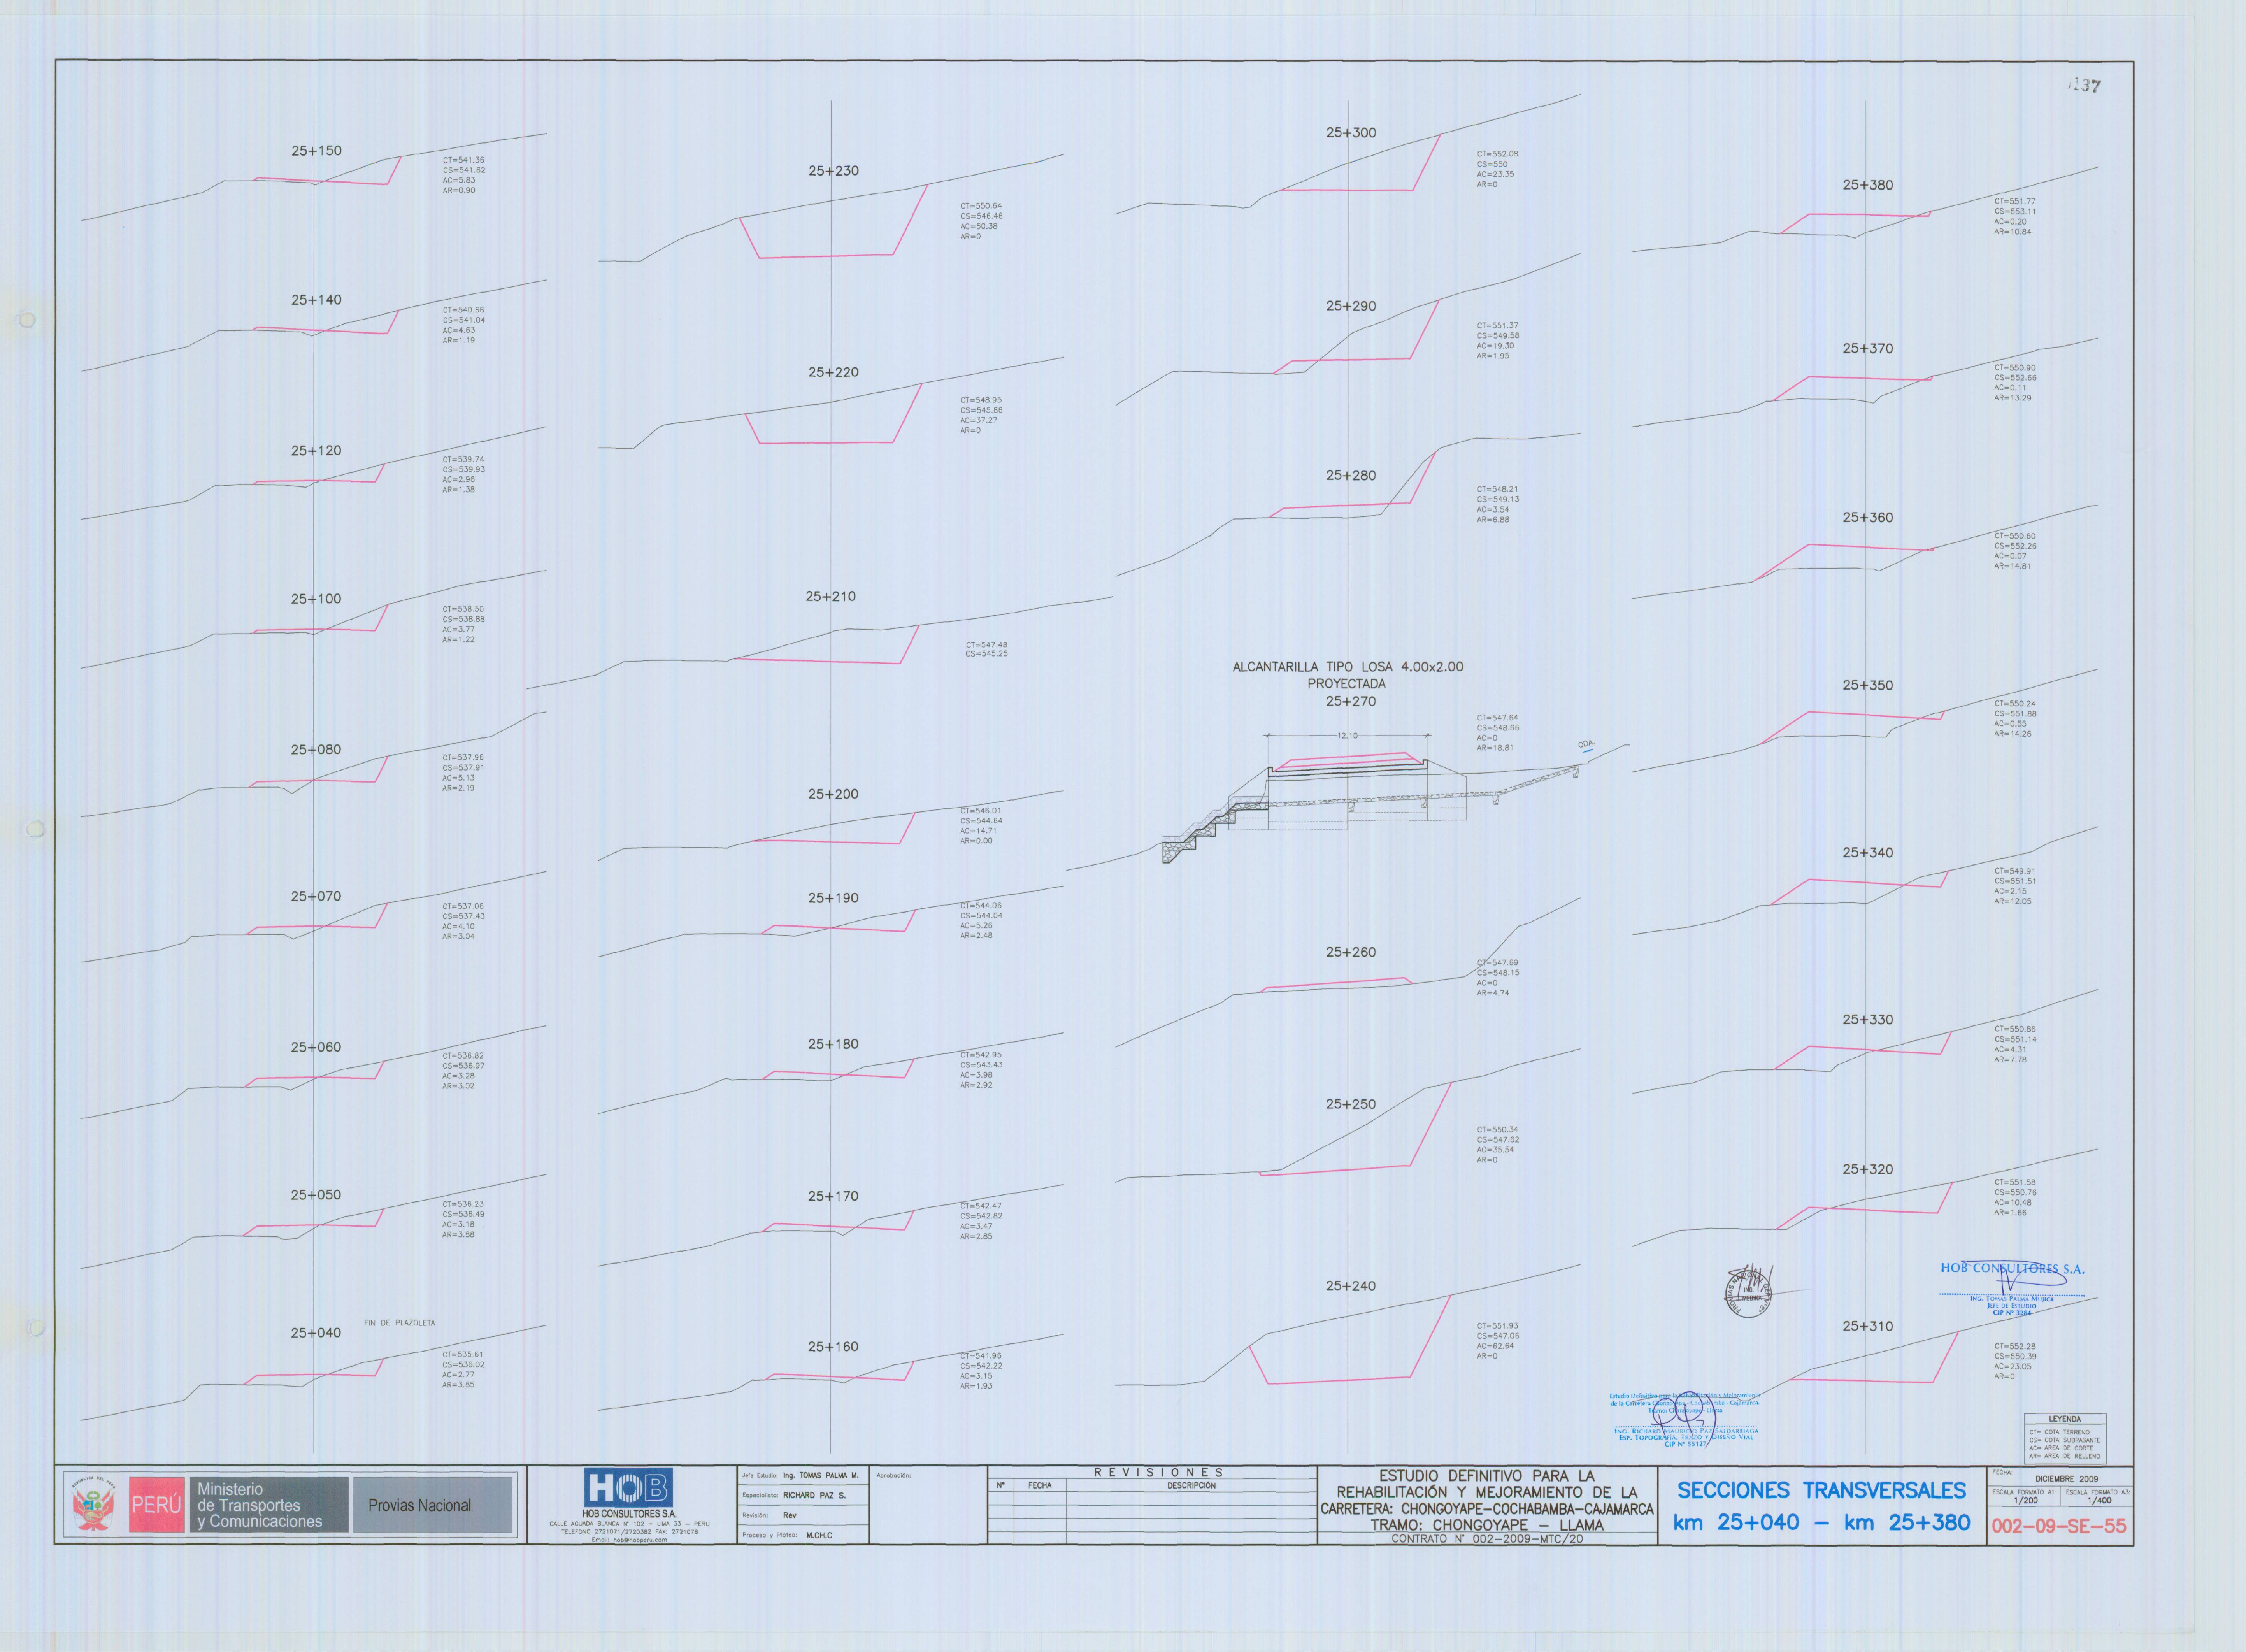Click the 1/200 A1 scale value
The height and width of the screenshot is (1652, 2246).
click(2025, 1501)
